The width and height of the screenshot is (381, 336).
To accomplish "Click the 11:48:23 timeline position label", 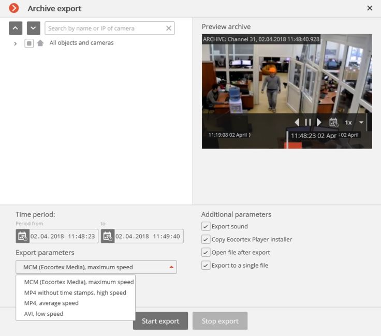I will 314,136.
